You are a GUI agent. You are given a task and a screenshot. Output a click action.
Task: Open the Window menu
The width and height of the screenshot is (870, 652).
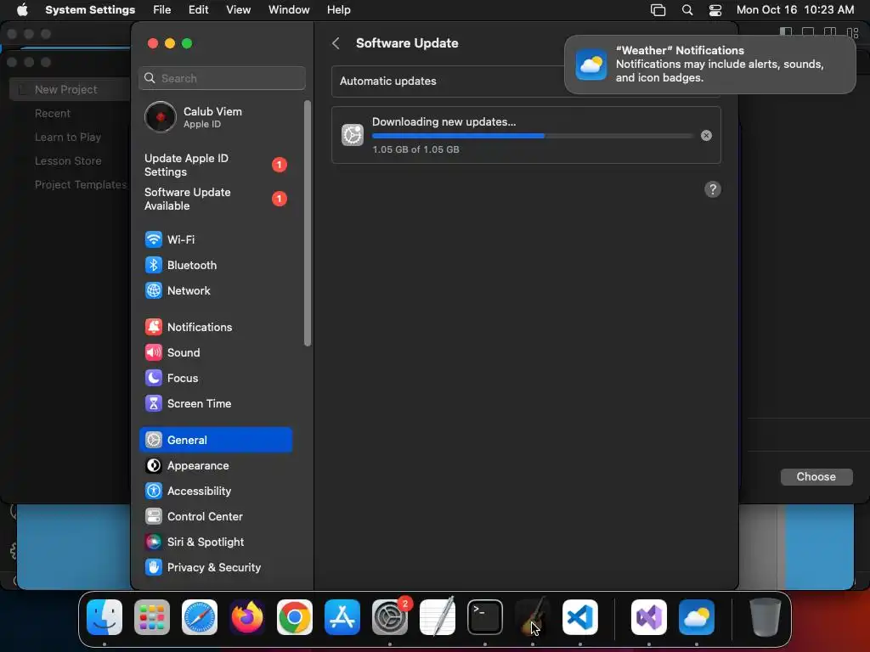pyautogui.click(x=289, y=10)
